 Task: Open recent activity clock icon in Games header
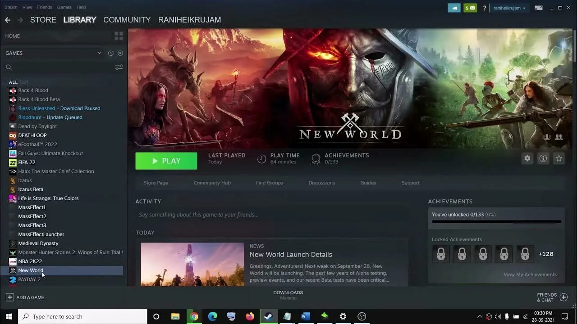(110, 53)
